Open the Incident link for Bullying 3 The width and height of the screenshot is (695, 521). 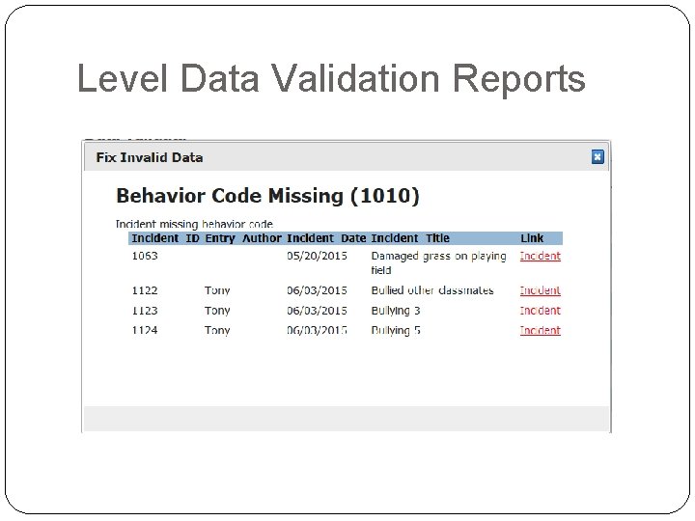tap(540, 311)
